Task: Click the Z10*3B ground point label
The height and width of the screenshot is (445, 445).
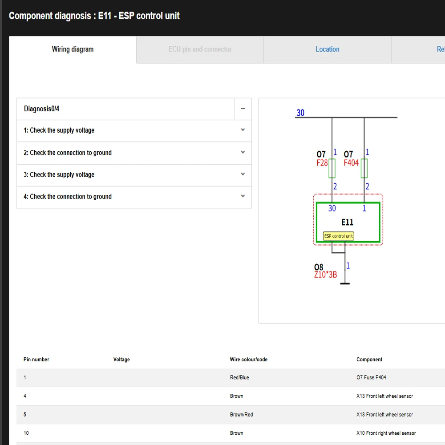Action: coord(325,275)
